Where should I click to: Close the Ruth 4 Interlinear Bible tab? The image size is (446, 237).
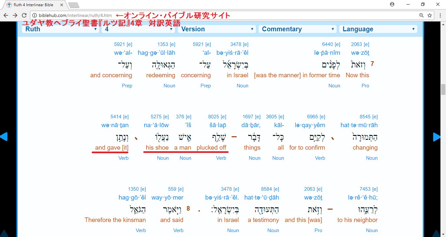(61, 5)
